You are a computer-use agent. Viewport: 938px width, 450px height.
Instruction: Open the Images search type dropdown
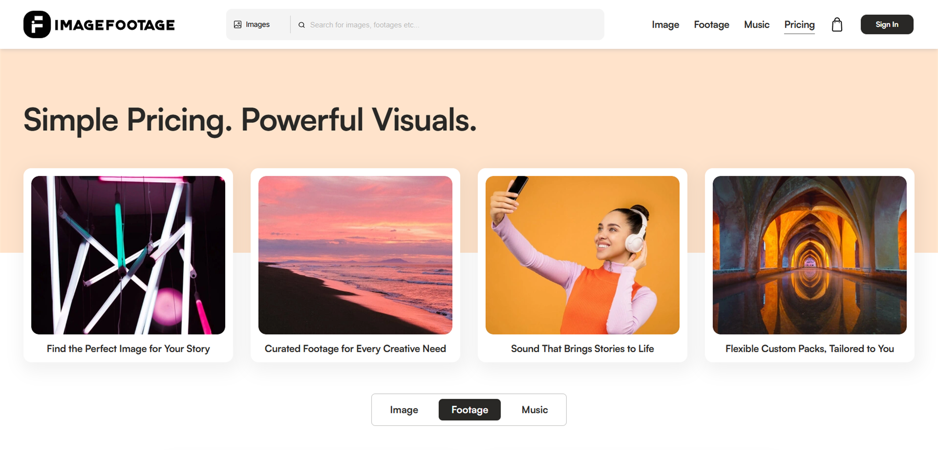pyautogui.click(x=252, y=24)
